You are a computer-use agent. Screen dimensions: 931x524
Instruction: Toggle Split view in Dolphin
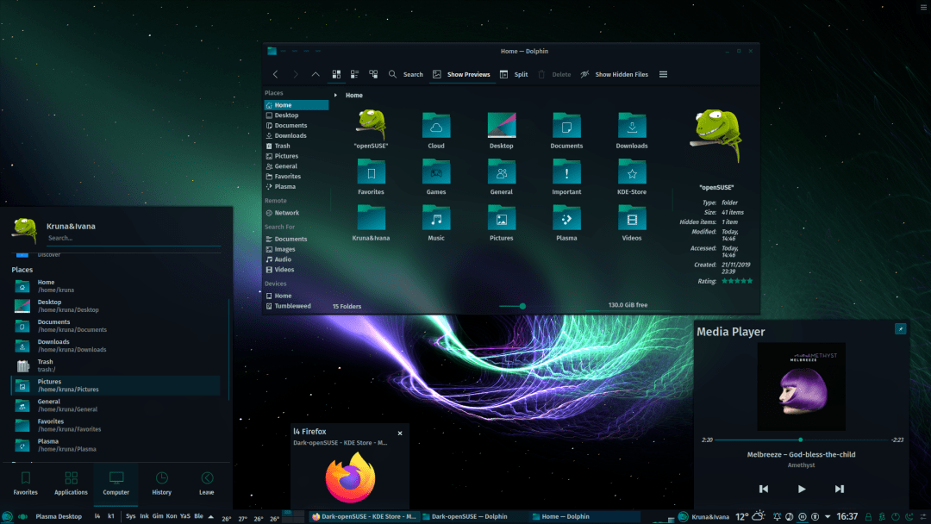[514, 74]
